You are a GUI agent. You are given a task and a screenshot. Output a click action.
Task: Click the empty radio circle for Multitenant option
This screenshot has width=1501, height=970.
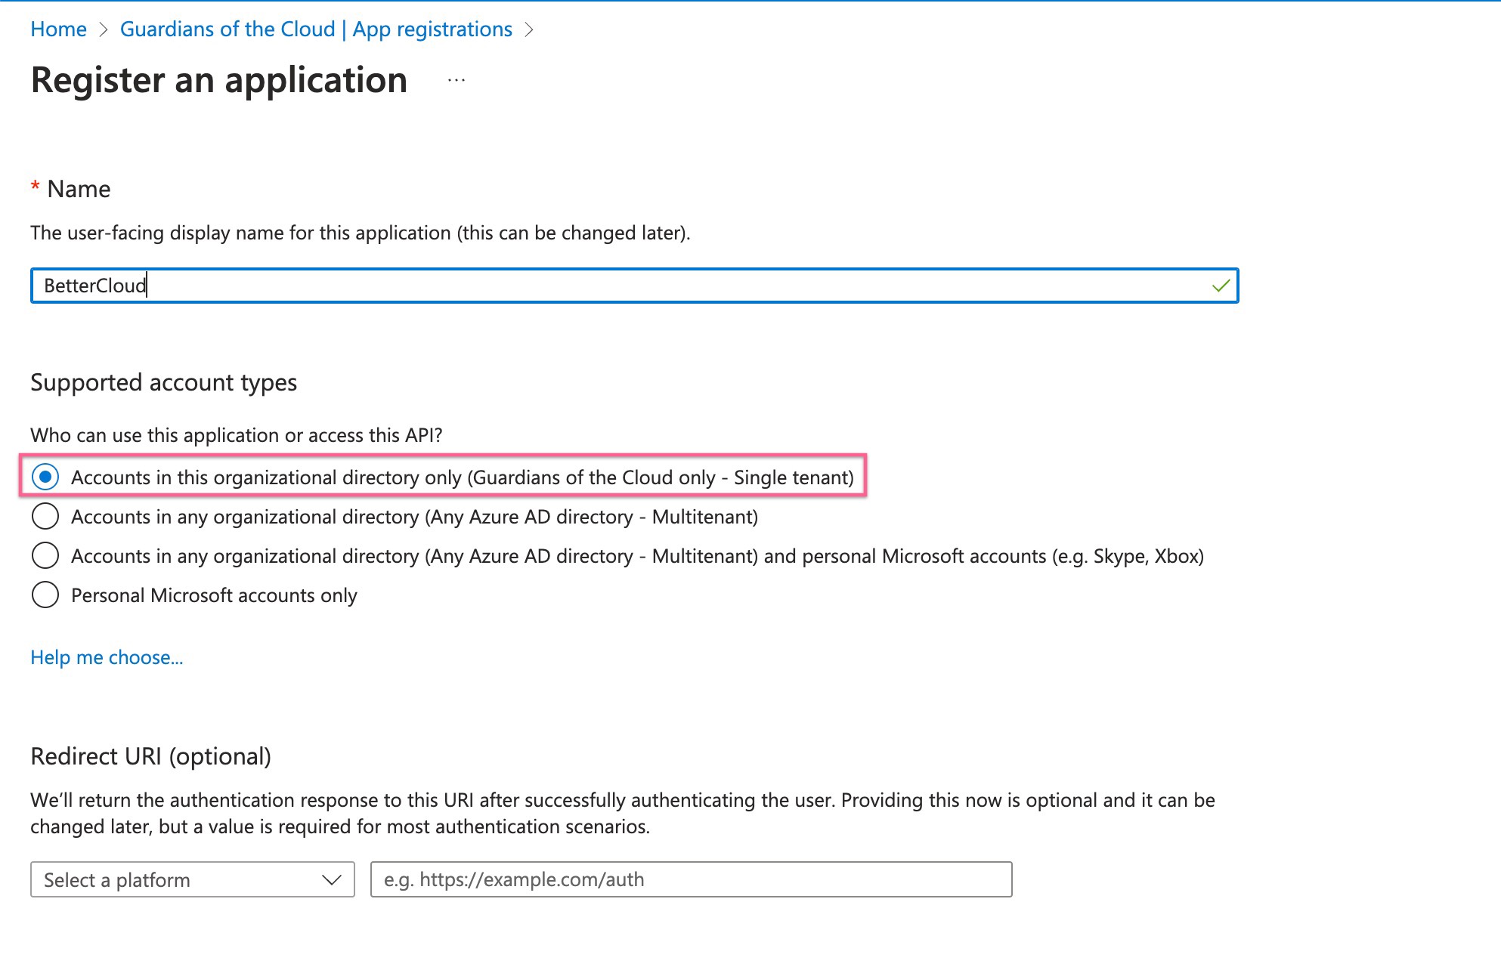tap(45, 516)
